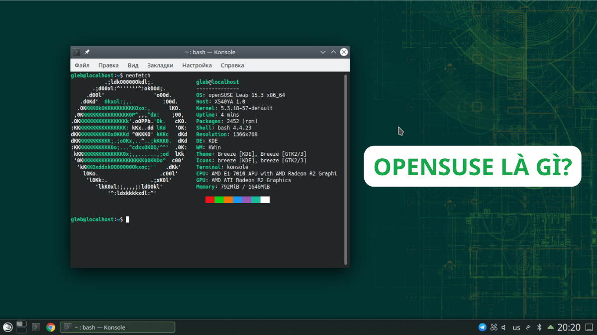The width and height of the screenshot is (597, 335).
Task: Click the purple neofetch color block
Action: click(x=247, y=200)
